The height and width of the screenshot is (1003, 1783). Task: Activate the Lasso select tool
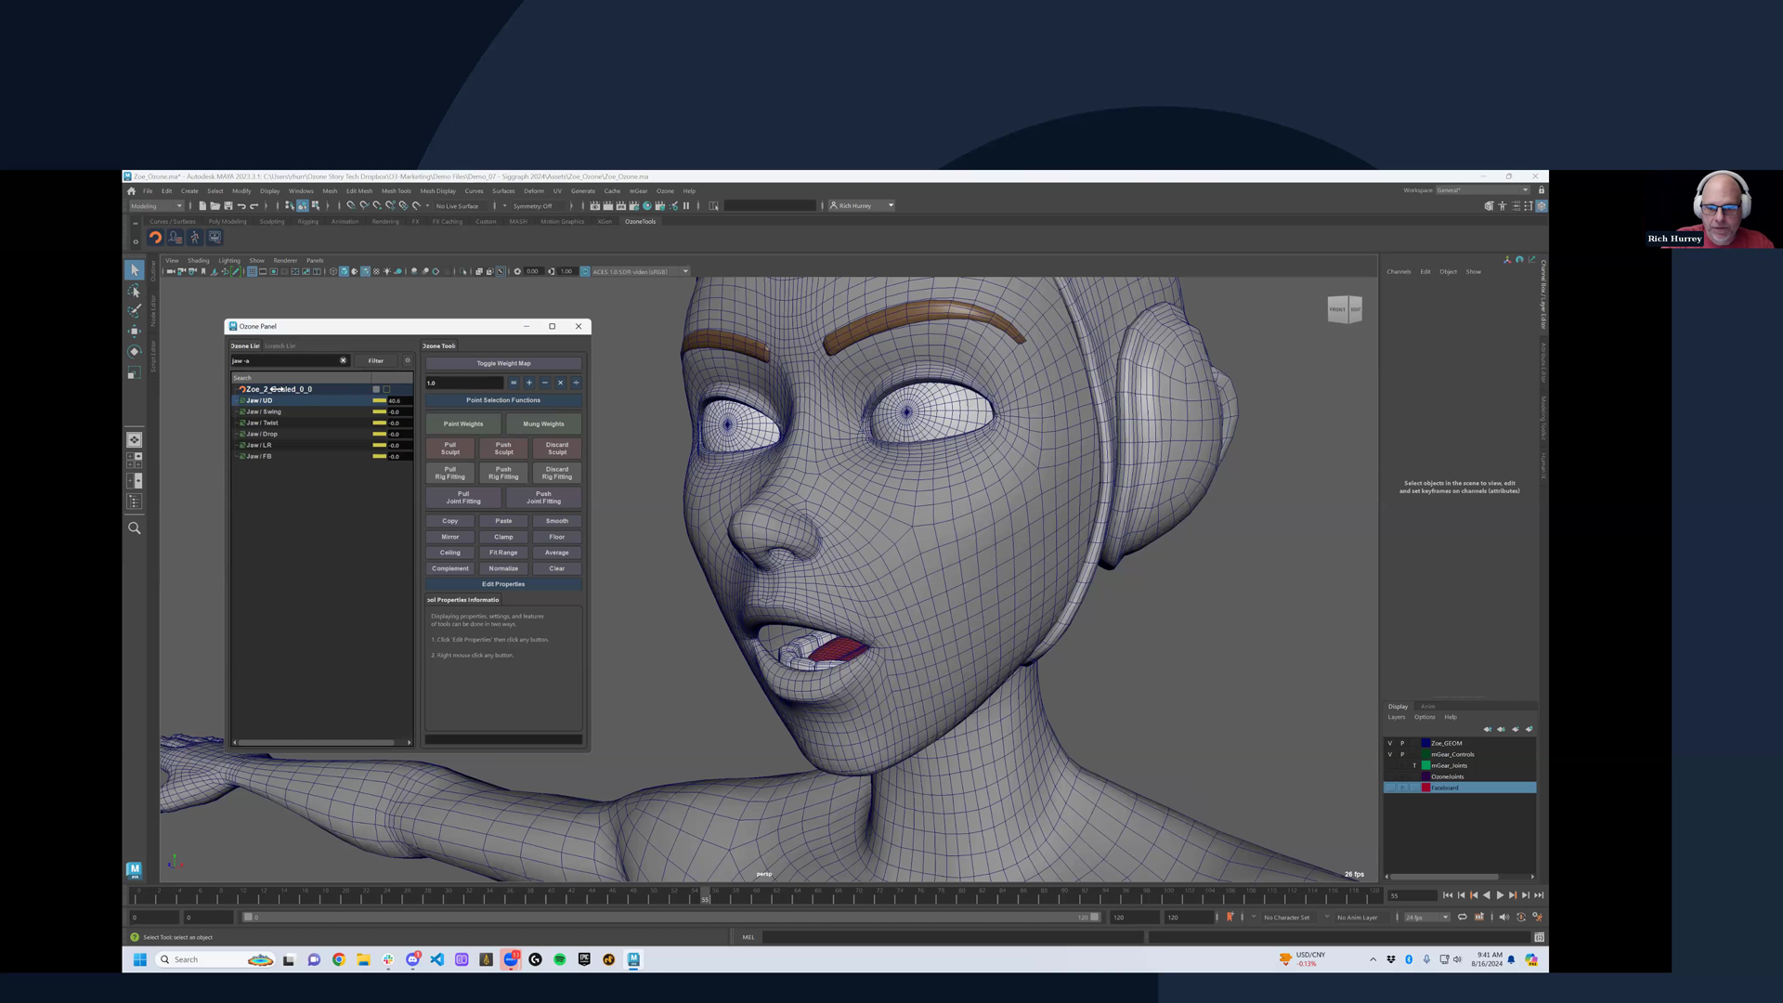point(135,291)
